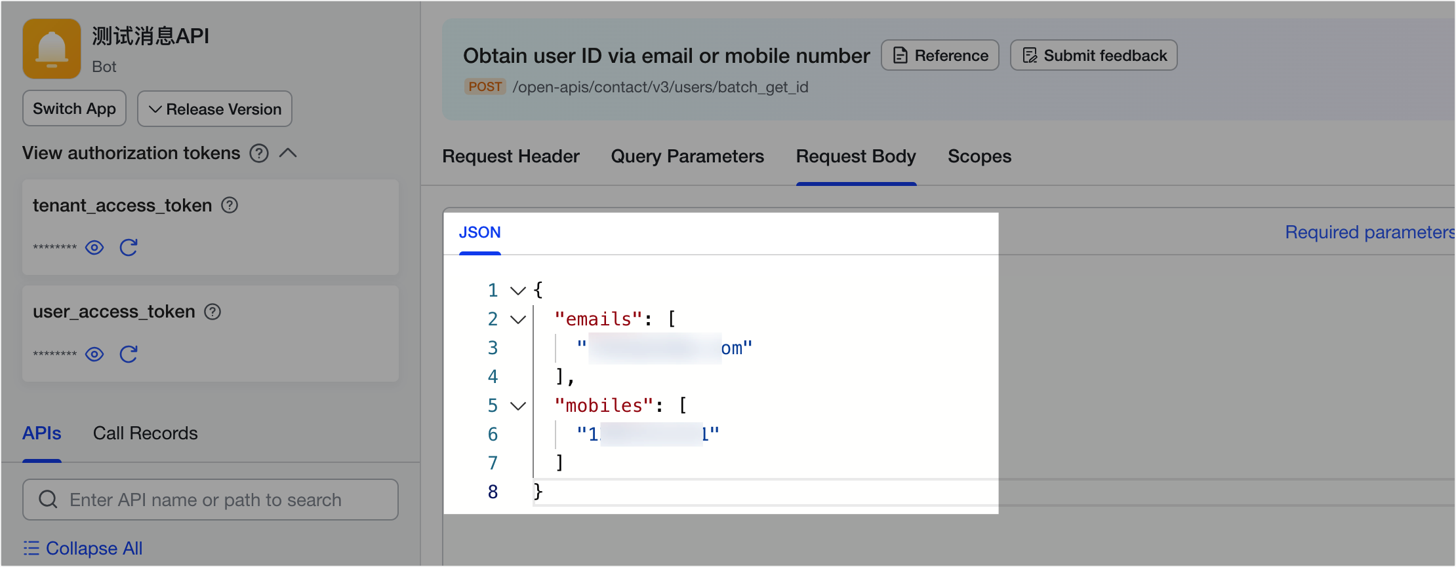This screenshot has height=567, width=1456.
Task: Open help for tenant_access_token
Action: point(230,206)
